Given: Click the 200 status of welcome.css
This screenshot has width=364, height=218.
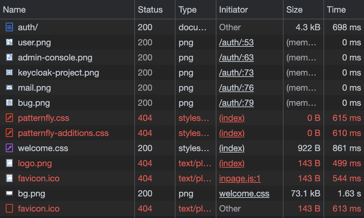Looking at the screenshot, I should tap(145, 148).
